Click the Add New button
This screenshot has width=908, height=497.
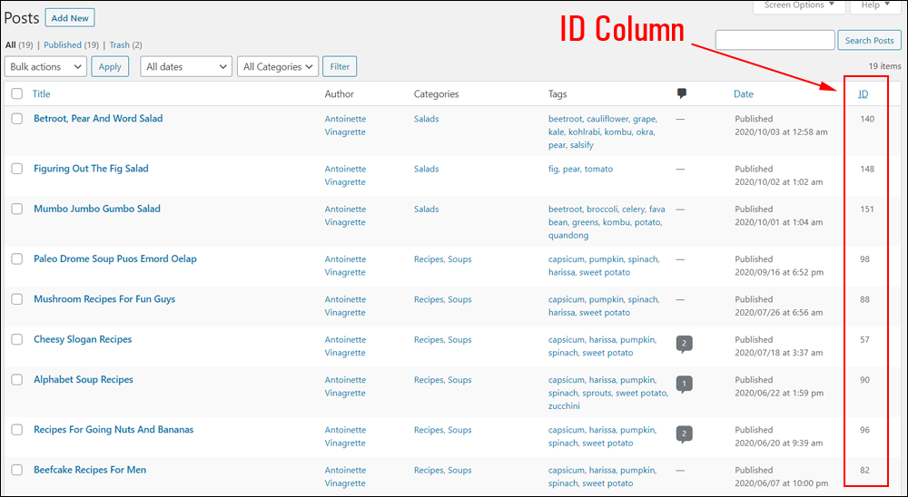pyautogui.click(x=70, y=18)
